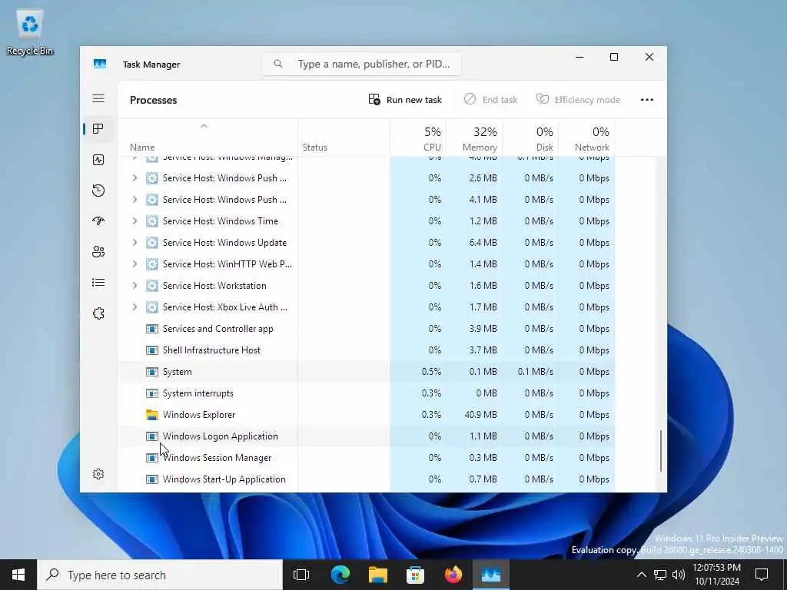Focus the Task Manager search field
787x590 pixels.
pos(362,64)
